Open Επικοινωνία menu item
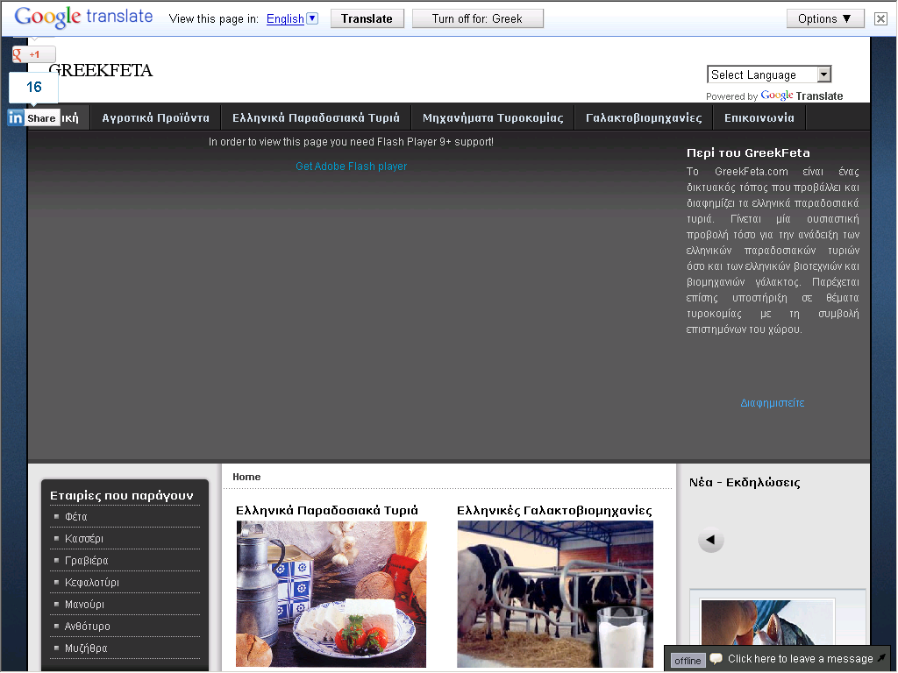 759,118
